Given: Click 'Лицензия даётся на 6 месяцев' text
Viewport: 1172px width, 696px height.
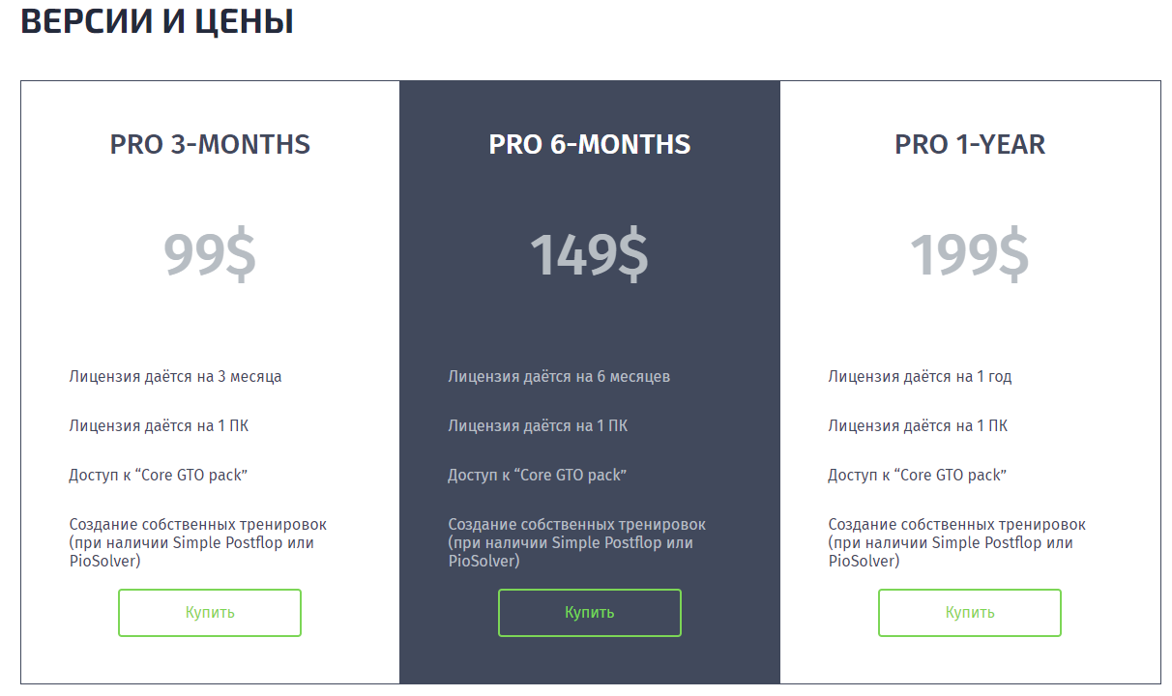Looking at the screenshot, I should pyautogui.click(x=559, y=376).
